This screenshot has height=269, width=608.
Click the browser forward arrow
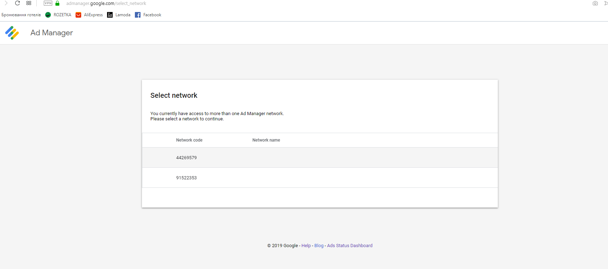coord(6,3)
